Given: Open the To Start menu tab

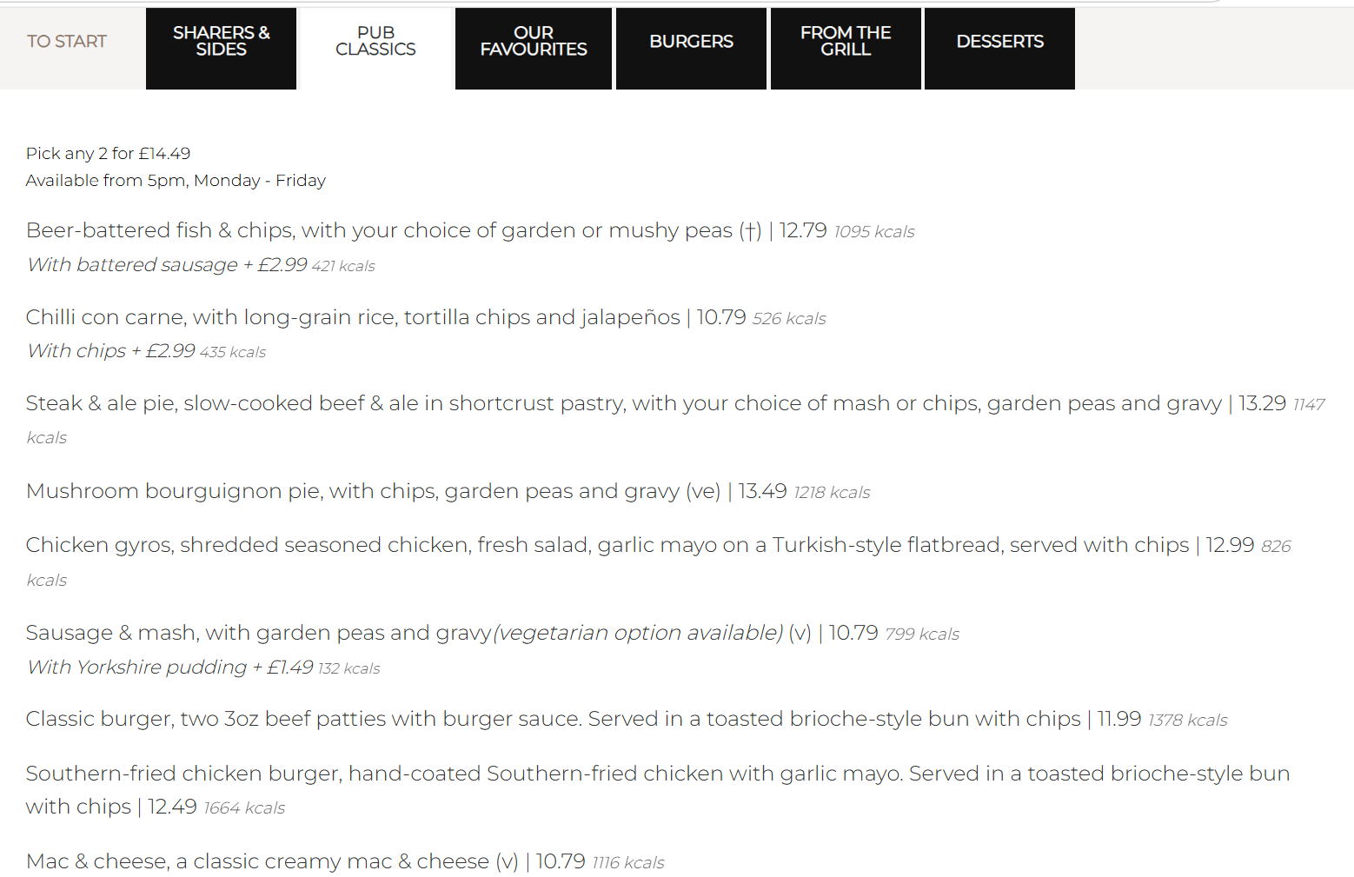Looking at the screenshot, I should (67, 42).
